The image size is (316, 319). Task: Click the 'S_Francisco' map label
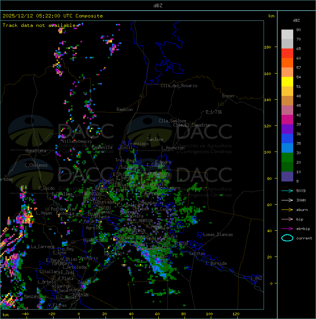(x=136, y=144)
